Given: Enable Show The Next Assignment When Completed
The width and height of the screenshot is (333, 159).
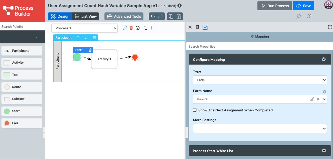Looking at the screenshot, I should [x=195, y=110].
